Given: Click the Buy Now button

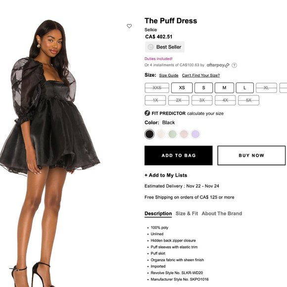Looking at the screenshot, I should pyautogui.click(x=251, y=155).
